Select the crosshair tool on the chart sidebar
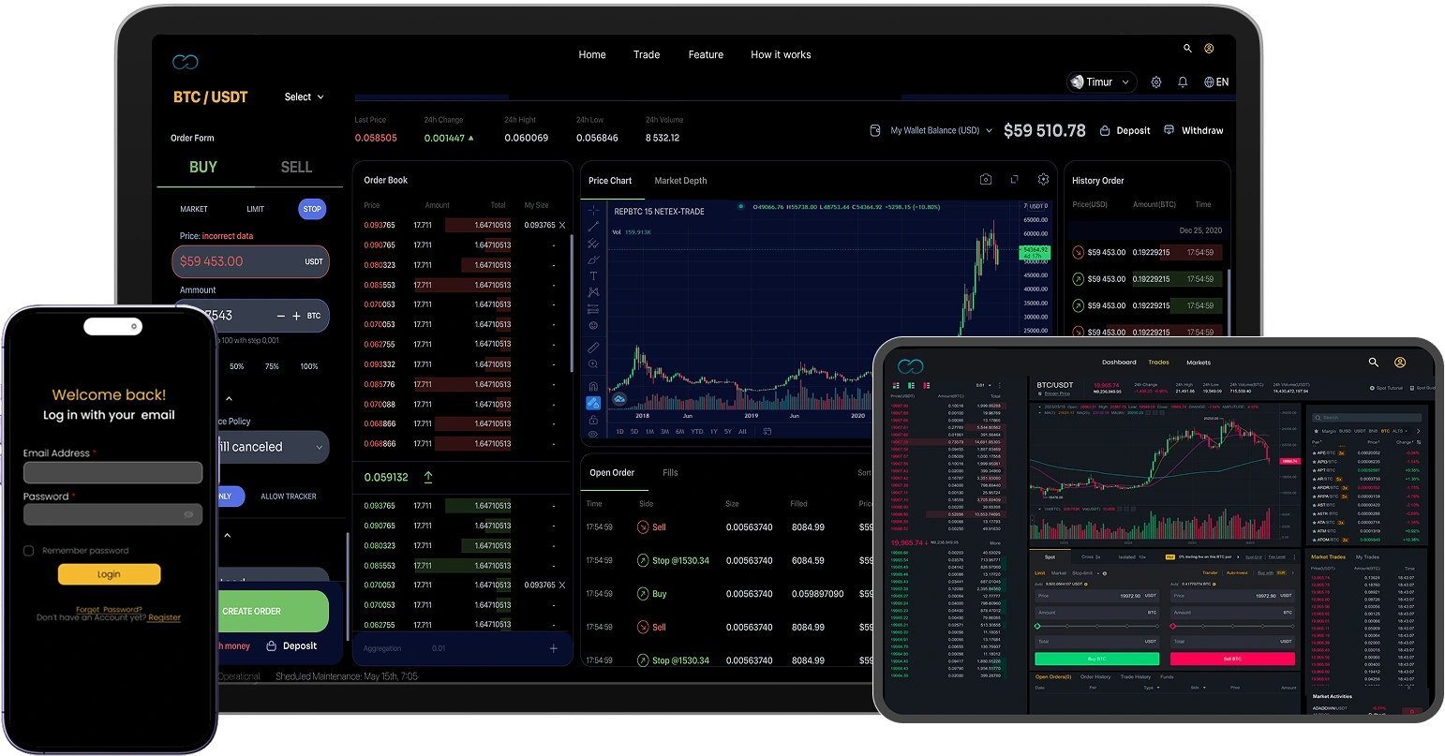1445x756 pixels. point(593,210)
